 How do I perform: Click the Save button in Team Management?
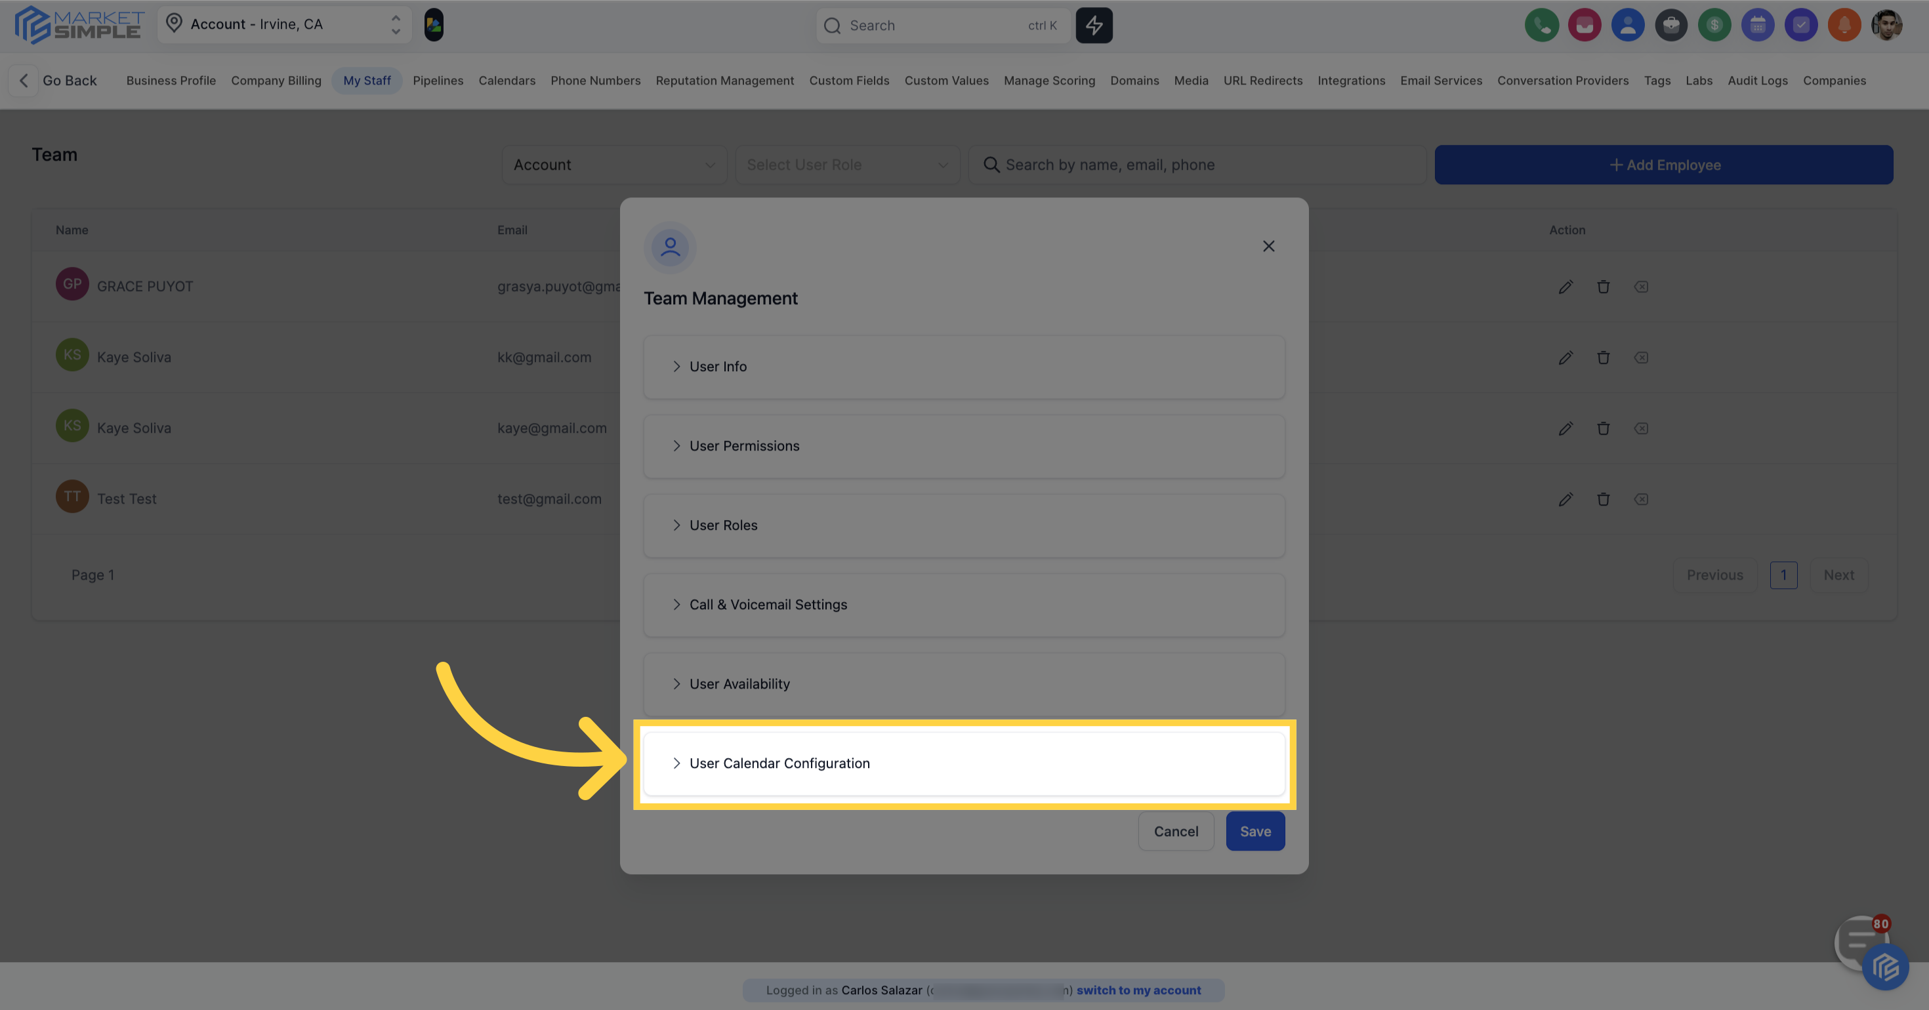1255,831
